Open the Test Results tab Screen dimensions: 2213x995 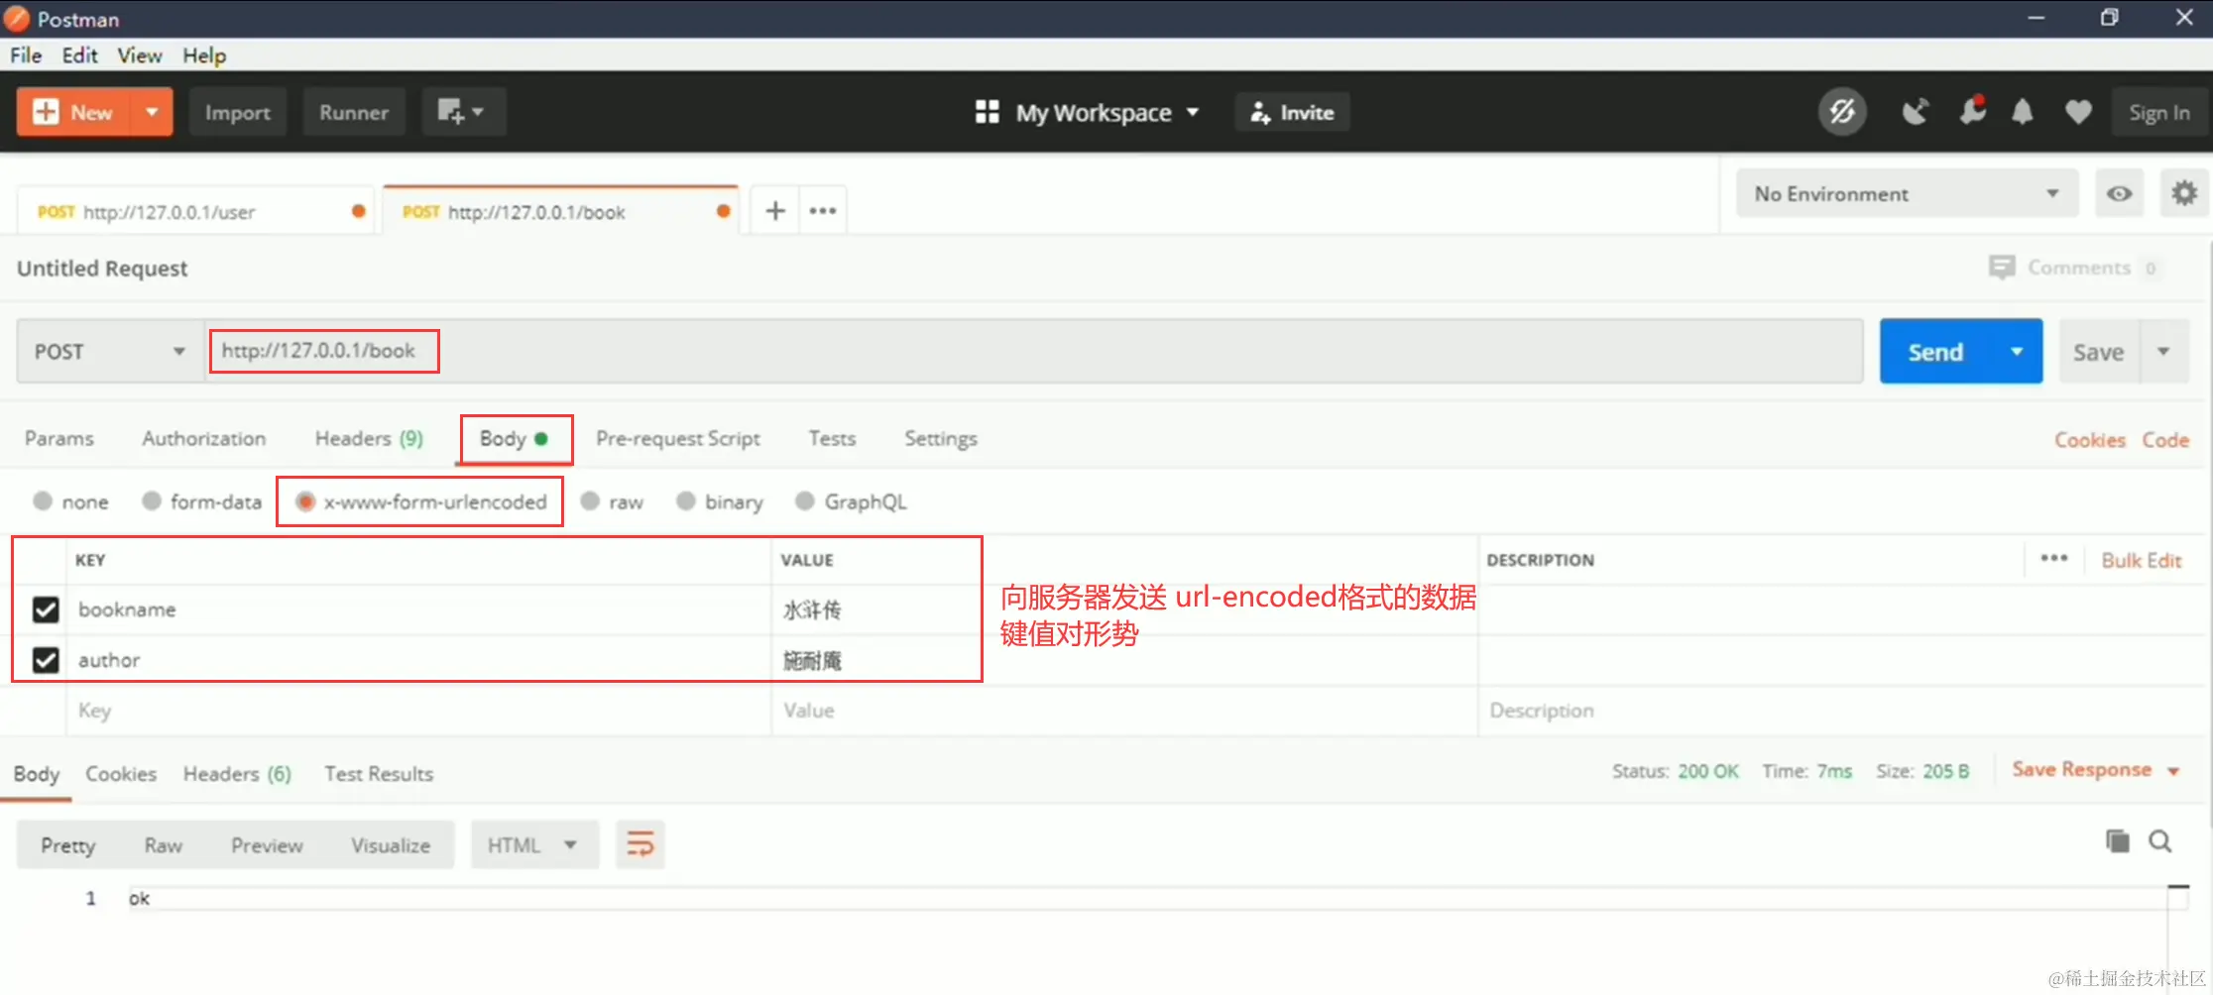click(x=379, y=774)
